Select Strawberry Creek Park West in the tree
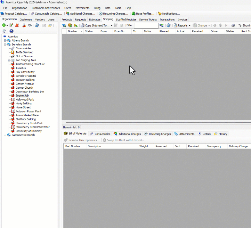This screenshot has height=228, width=251. (33, 127)
